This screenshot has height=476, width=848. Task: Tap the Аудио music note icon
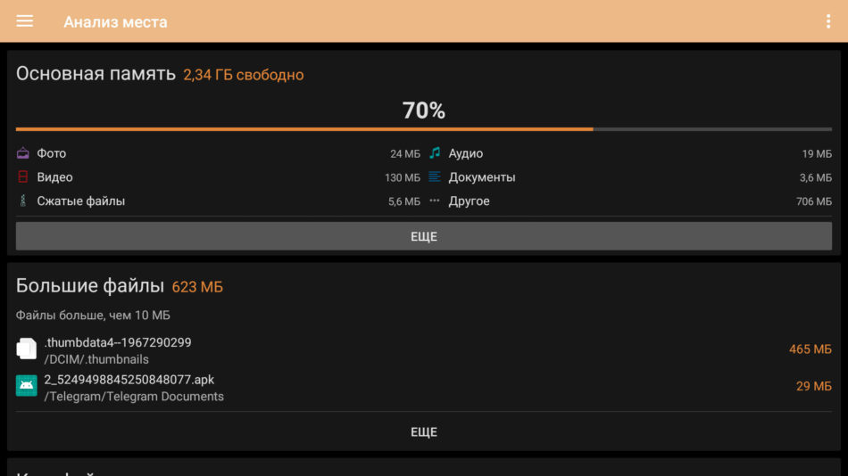coord(435,153)
